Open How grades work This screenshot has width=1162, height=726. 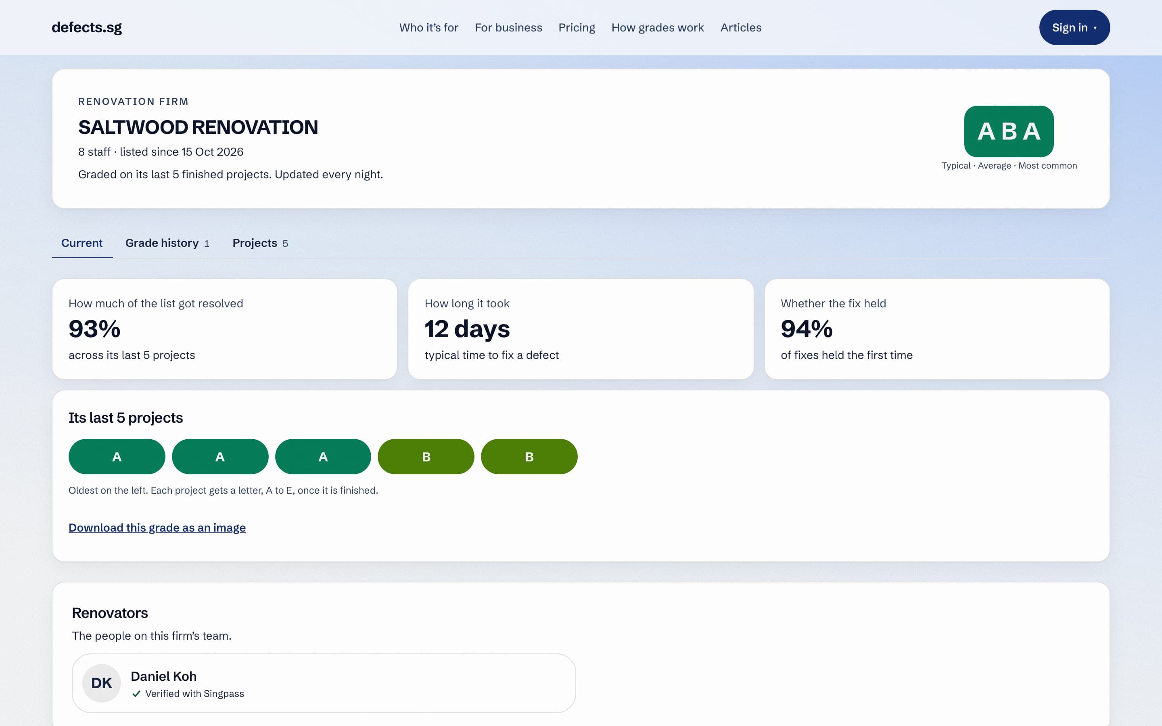click(x=657, y=27)
